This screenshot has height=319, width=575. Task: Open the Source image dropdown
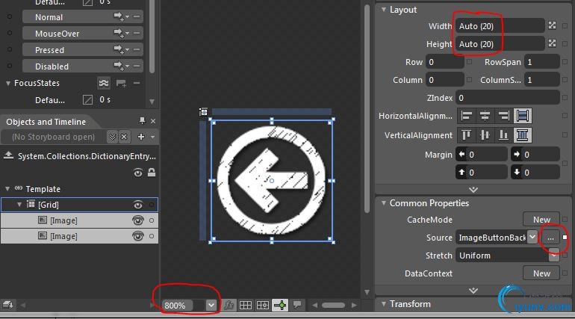coord(532,237)
